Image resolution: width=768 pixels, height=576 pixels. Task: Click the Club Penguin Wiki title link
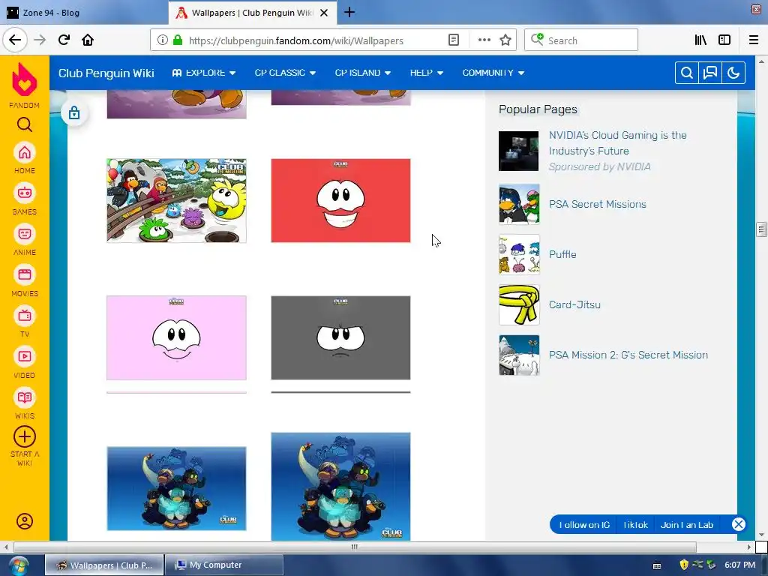[106, 73]
